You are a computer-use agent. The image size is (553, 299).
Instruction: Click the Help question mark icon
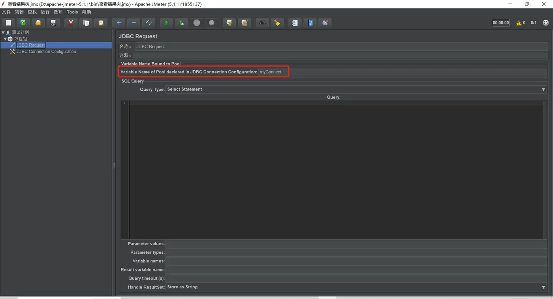coord(310,23)
